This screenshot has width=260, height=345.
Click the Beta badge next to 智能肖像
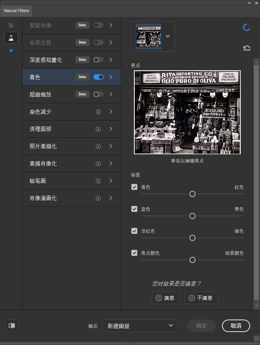point(82,25)
